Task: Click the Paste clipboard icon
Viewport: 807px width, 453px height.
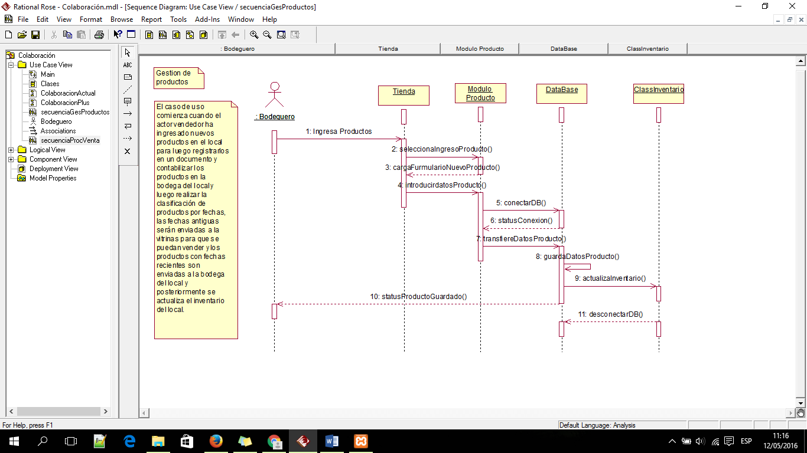Action: 80,35
